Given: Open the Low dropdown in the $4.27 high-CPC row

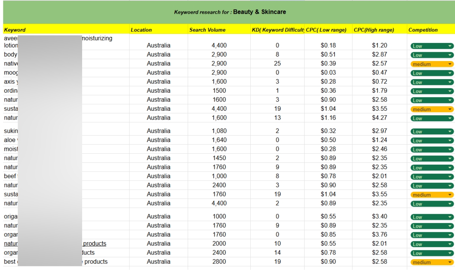Looking at the screenshot, I should (431, 118).
